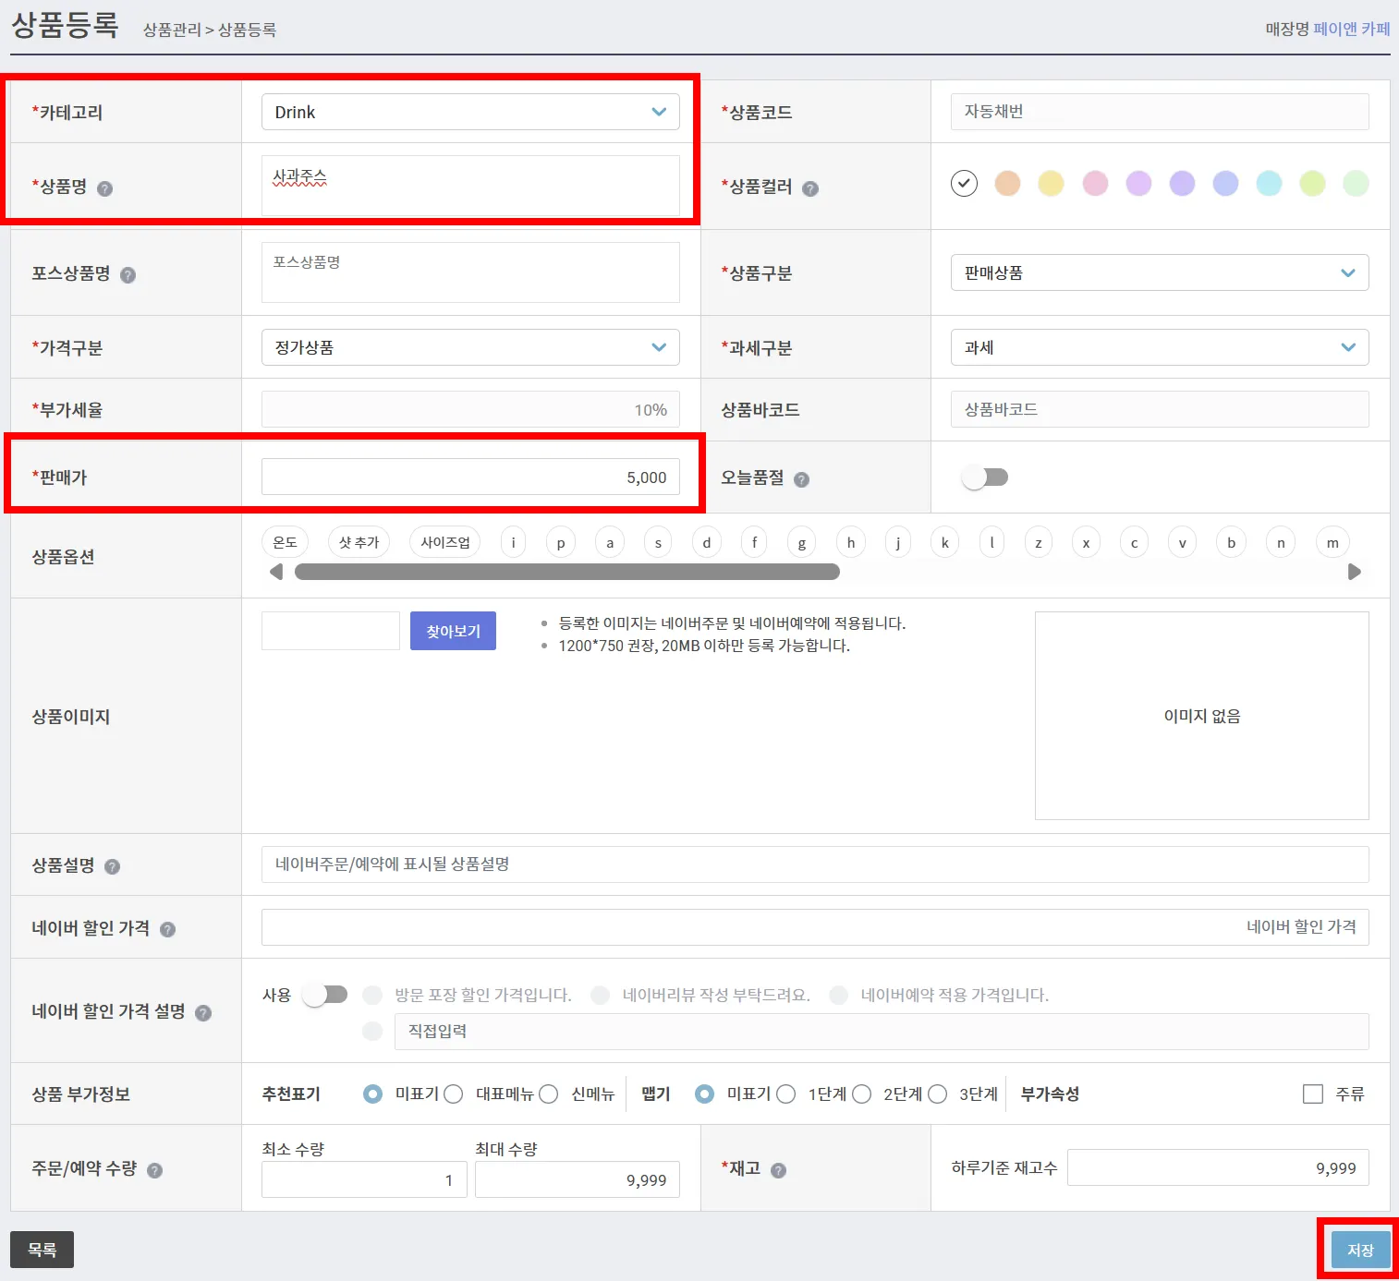Select 2단계 spiciness radio button
This screenshot has height=1281, width=1399.
click(861, 1094)
